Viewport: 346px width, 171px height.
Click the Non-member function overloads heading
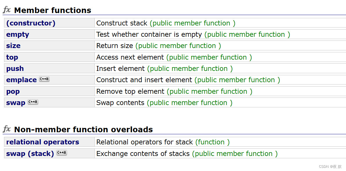[x=83, y=129]
